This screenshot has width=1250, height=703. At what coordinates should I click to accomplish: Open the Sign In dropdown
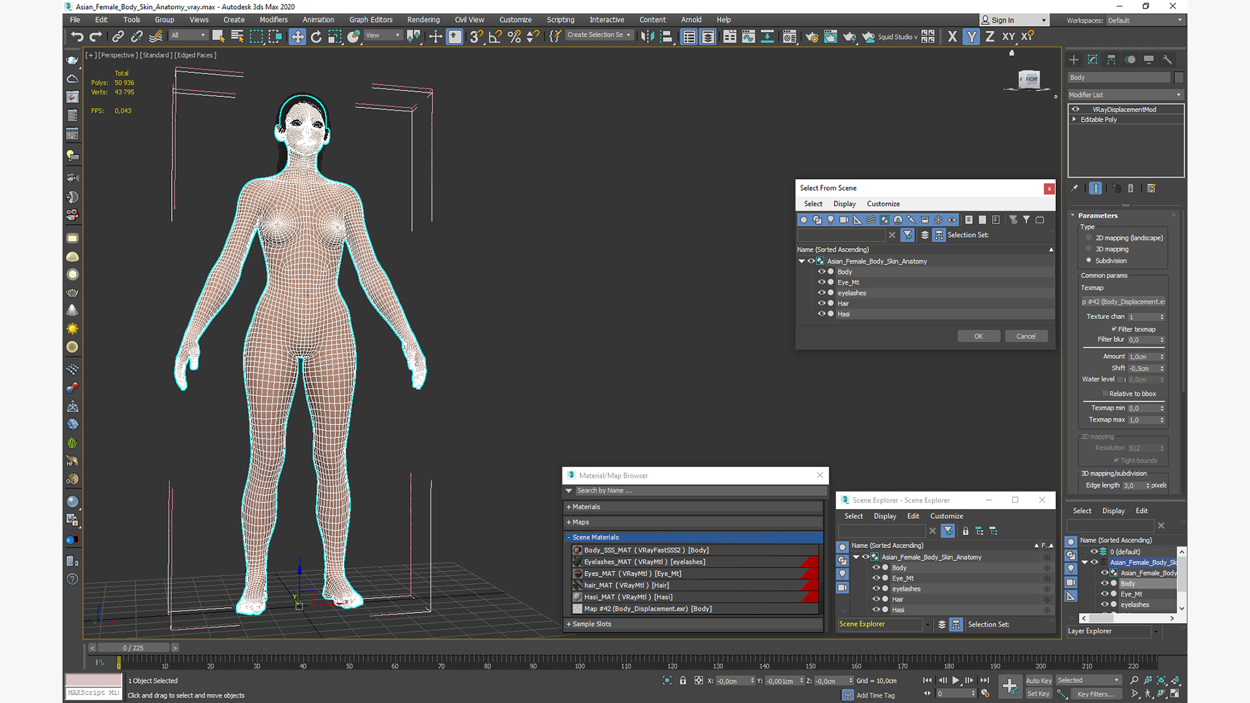[x=1014, y=20]
